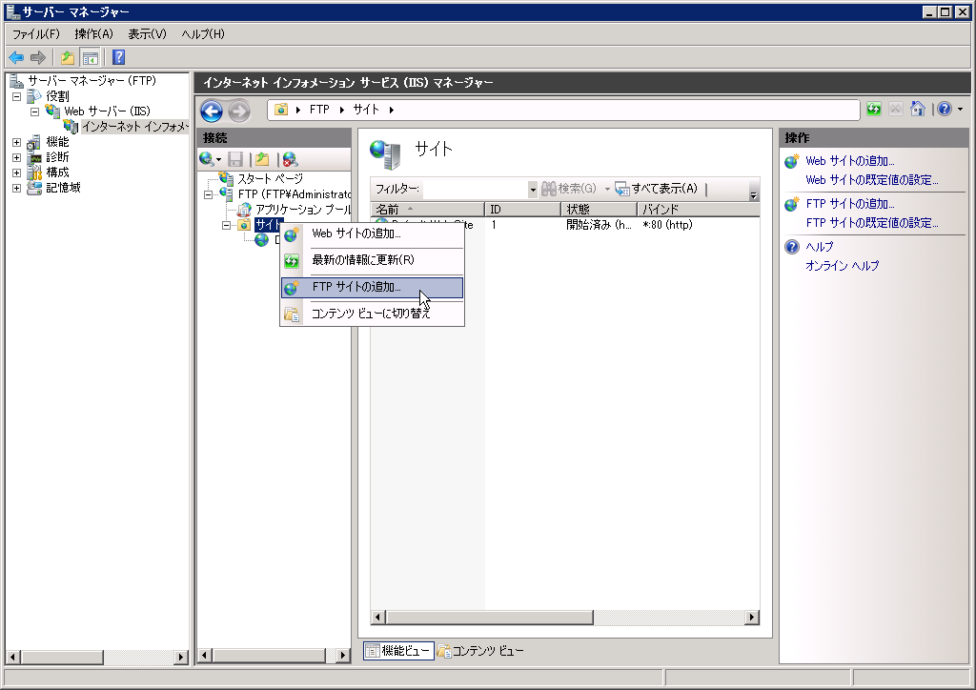
Task: Click FTP segment in address breadcrumb
Action: (x=319, y=110)
